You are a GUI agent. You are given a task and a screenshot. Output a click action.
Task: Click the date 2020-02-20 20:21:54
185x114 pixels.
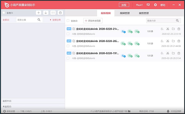point(171,58)
